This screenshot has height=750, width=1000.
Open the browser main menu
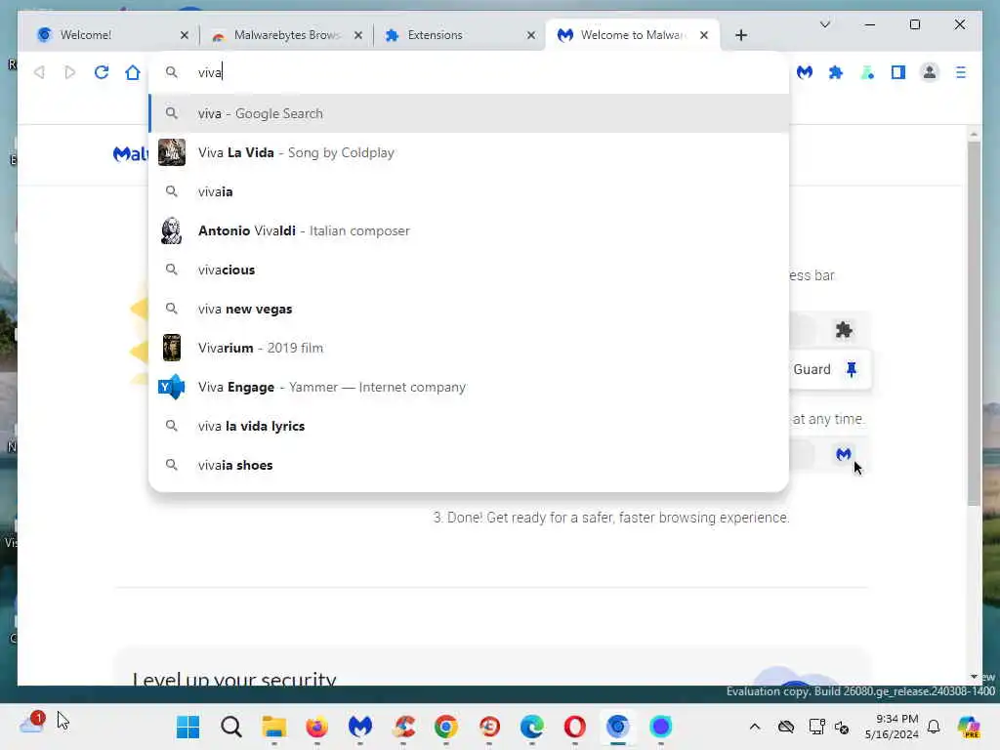(x=961, y=72)
